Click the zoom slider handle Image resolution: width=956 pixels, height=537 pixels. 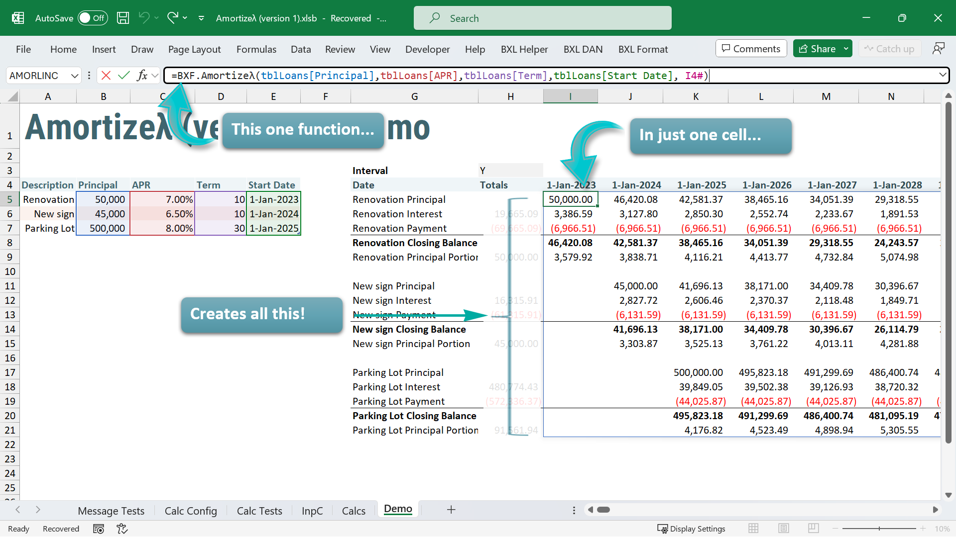(x=879, y=529)
